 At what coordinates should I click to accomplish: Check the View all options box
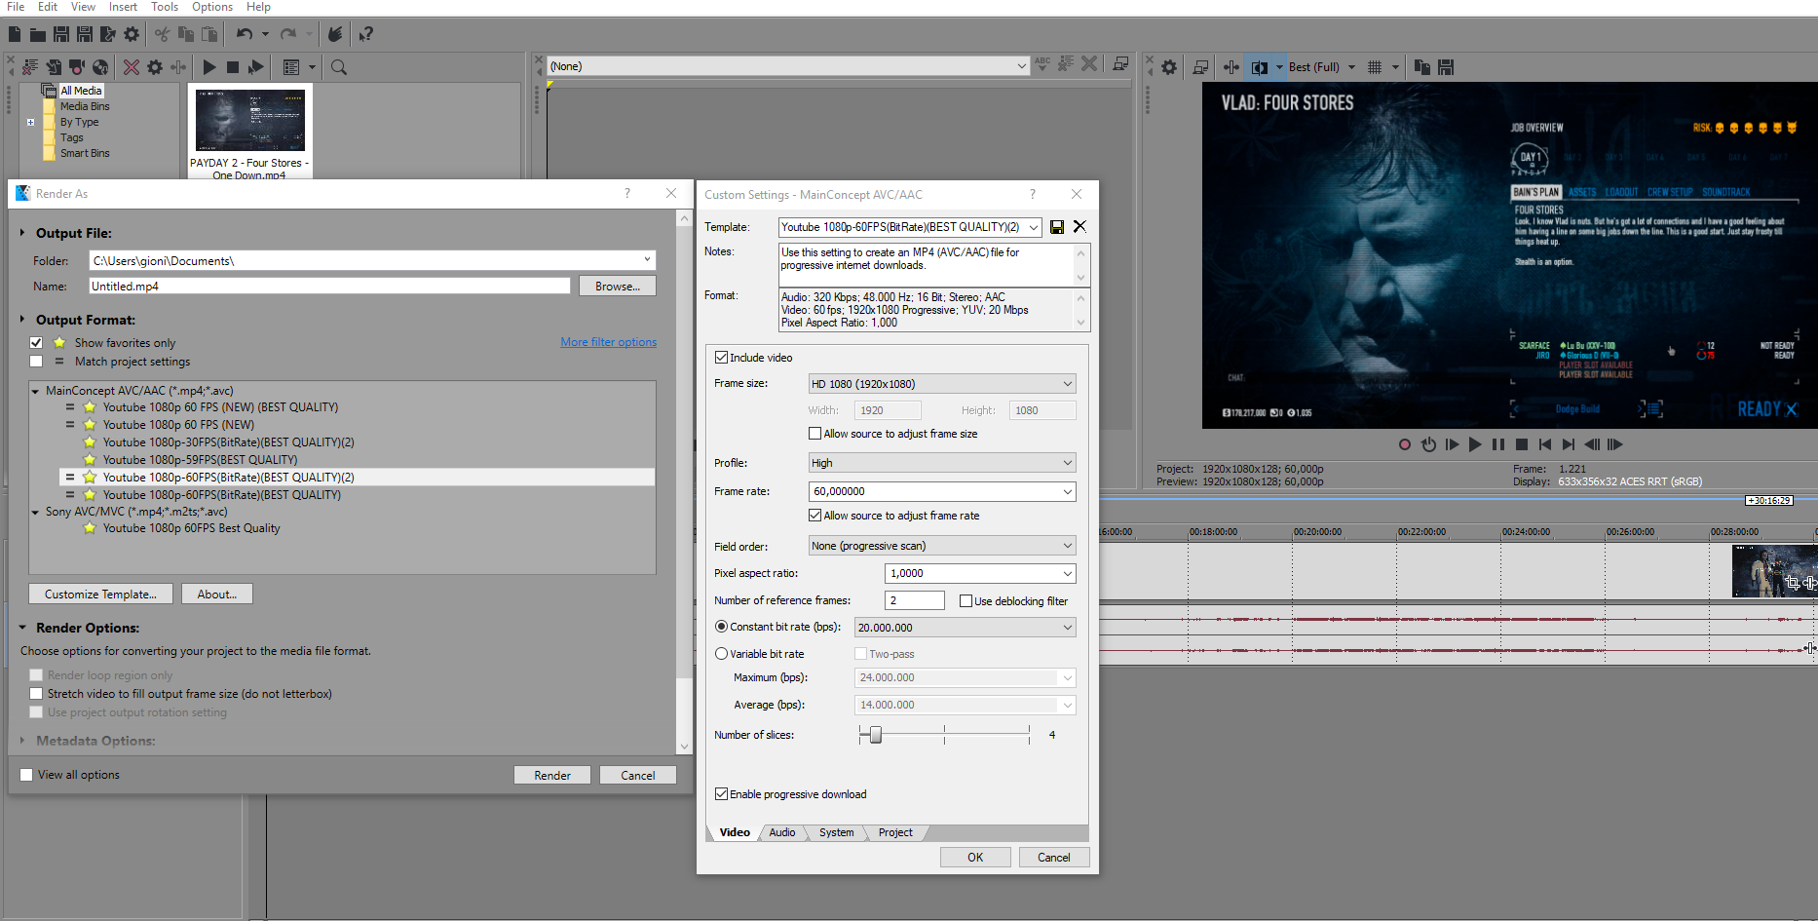tap(26, 775)
